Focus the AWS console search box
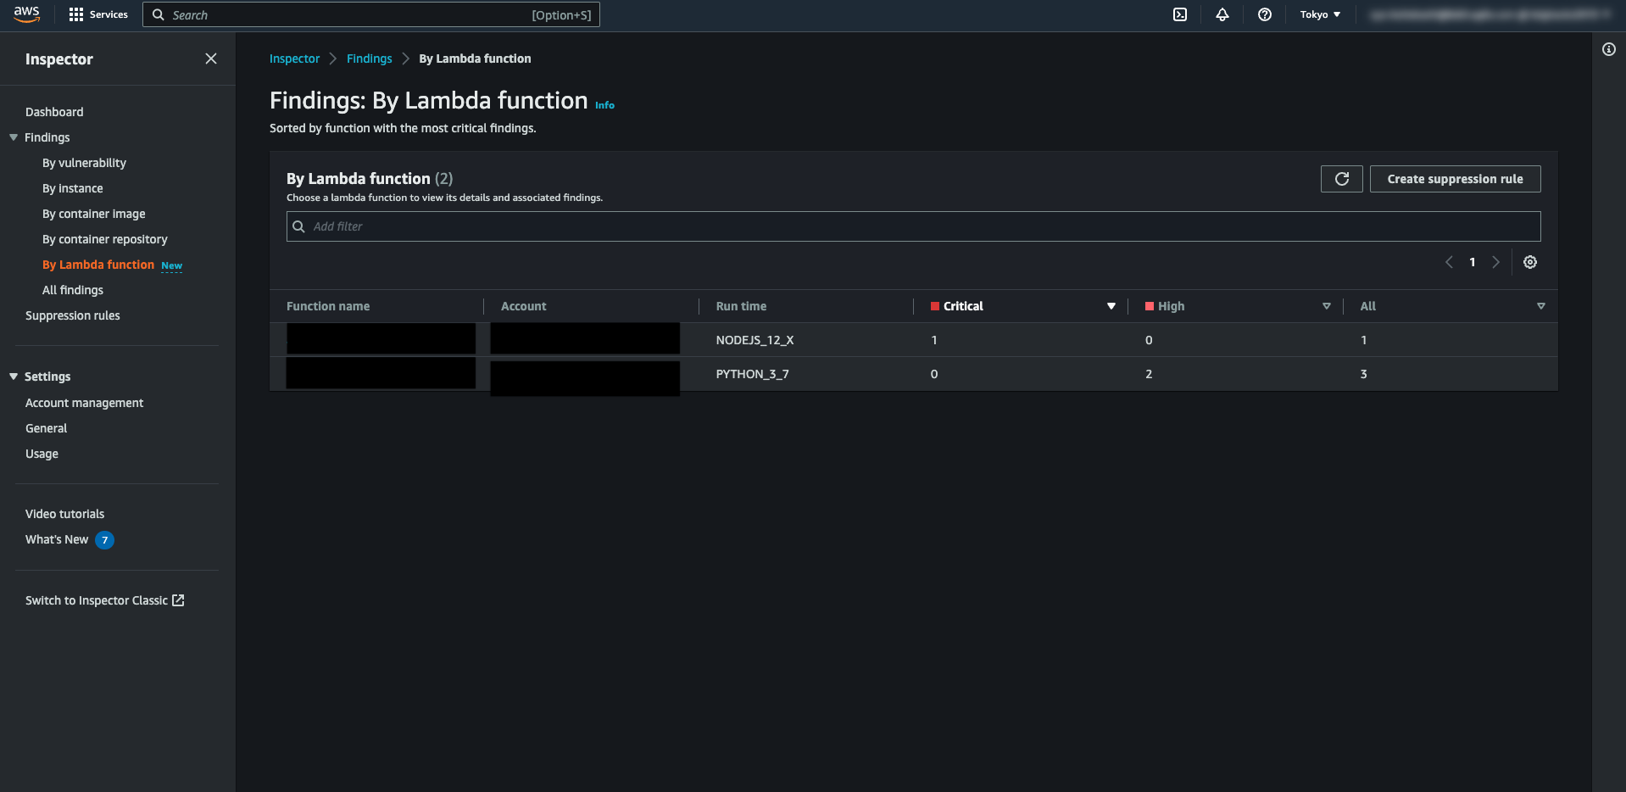The image size is (1626, 792). point(371,14)
